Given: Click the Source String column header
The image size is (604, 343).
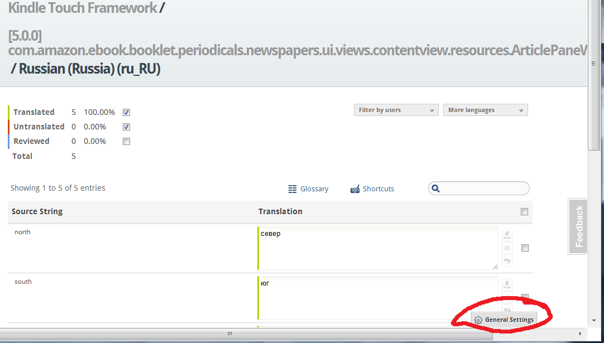Looking at the screenshot, I should [37, 211].
